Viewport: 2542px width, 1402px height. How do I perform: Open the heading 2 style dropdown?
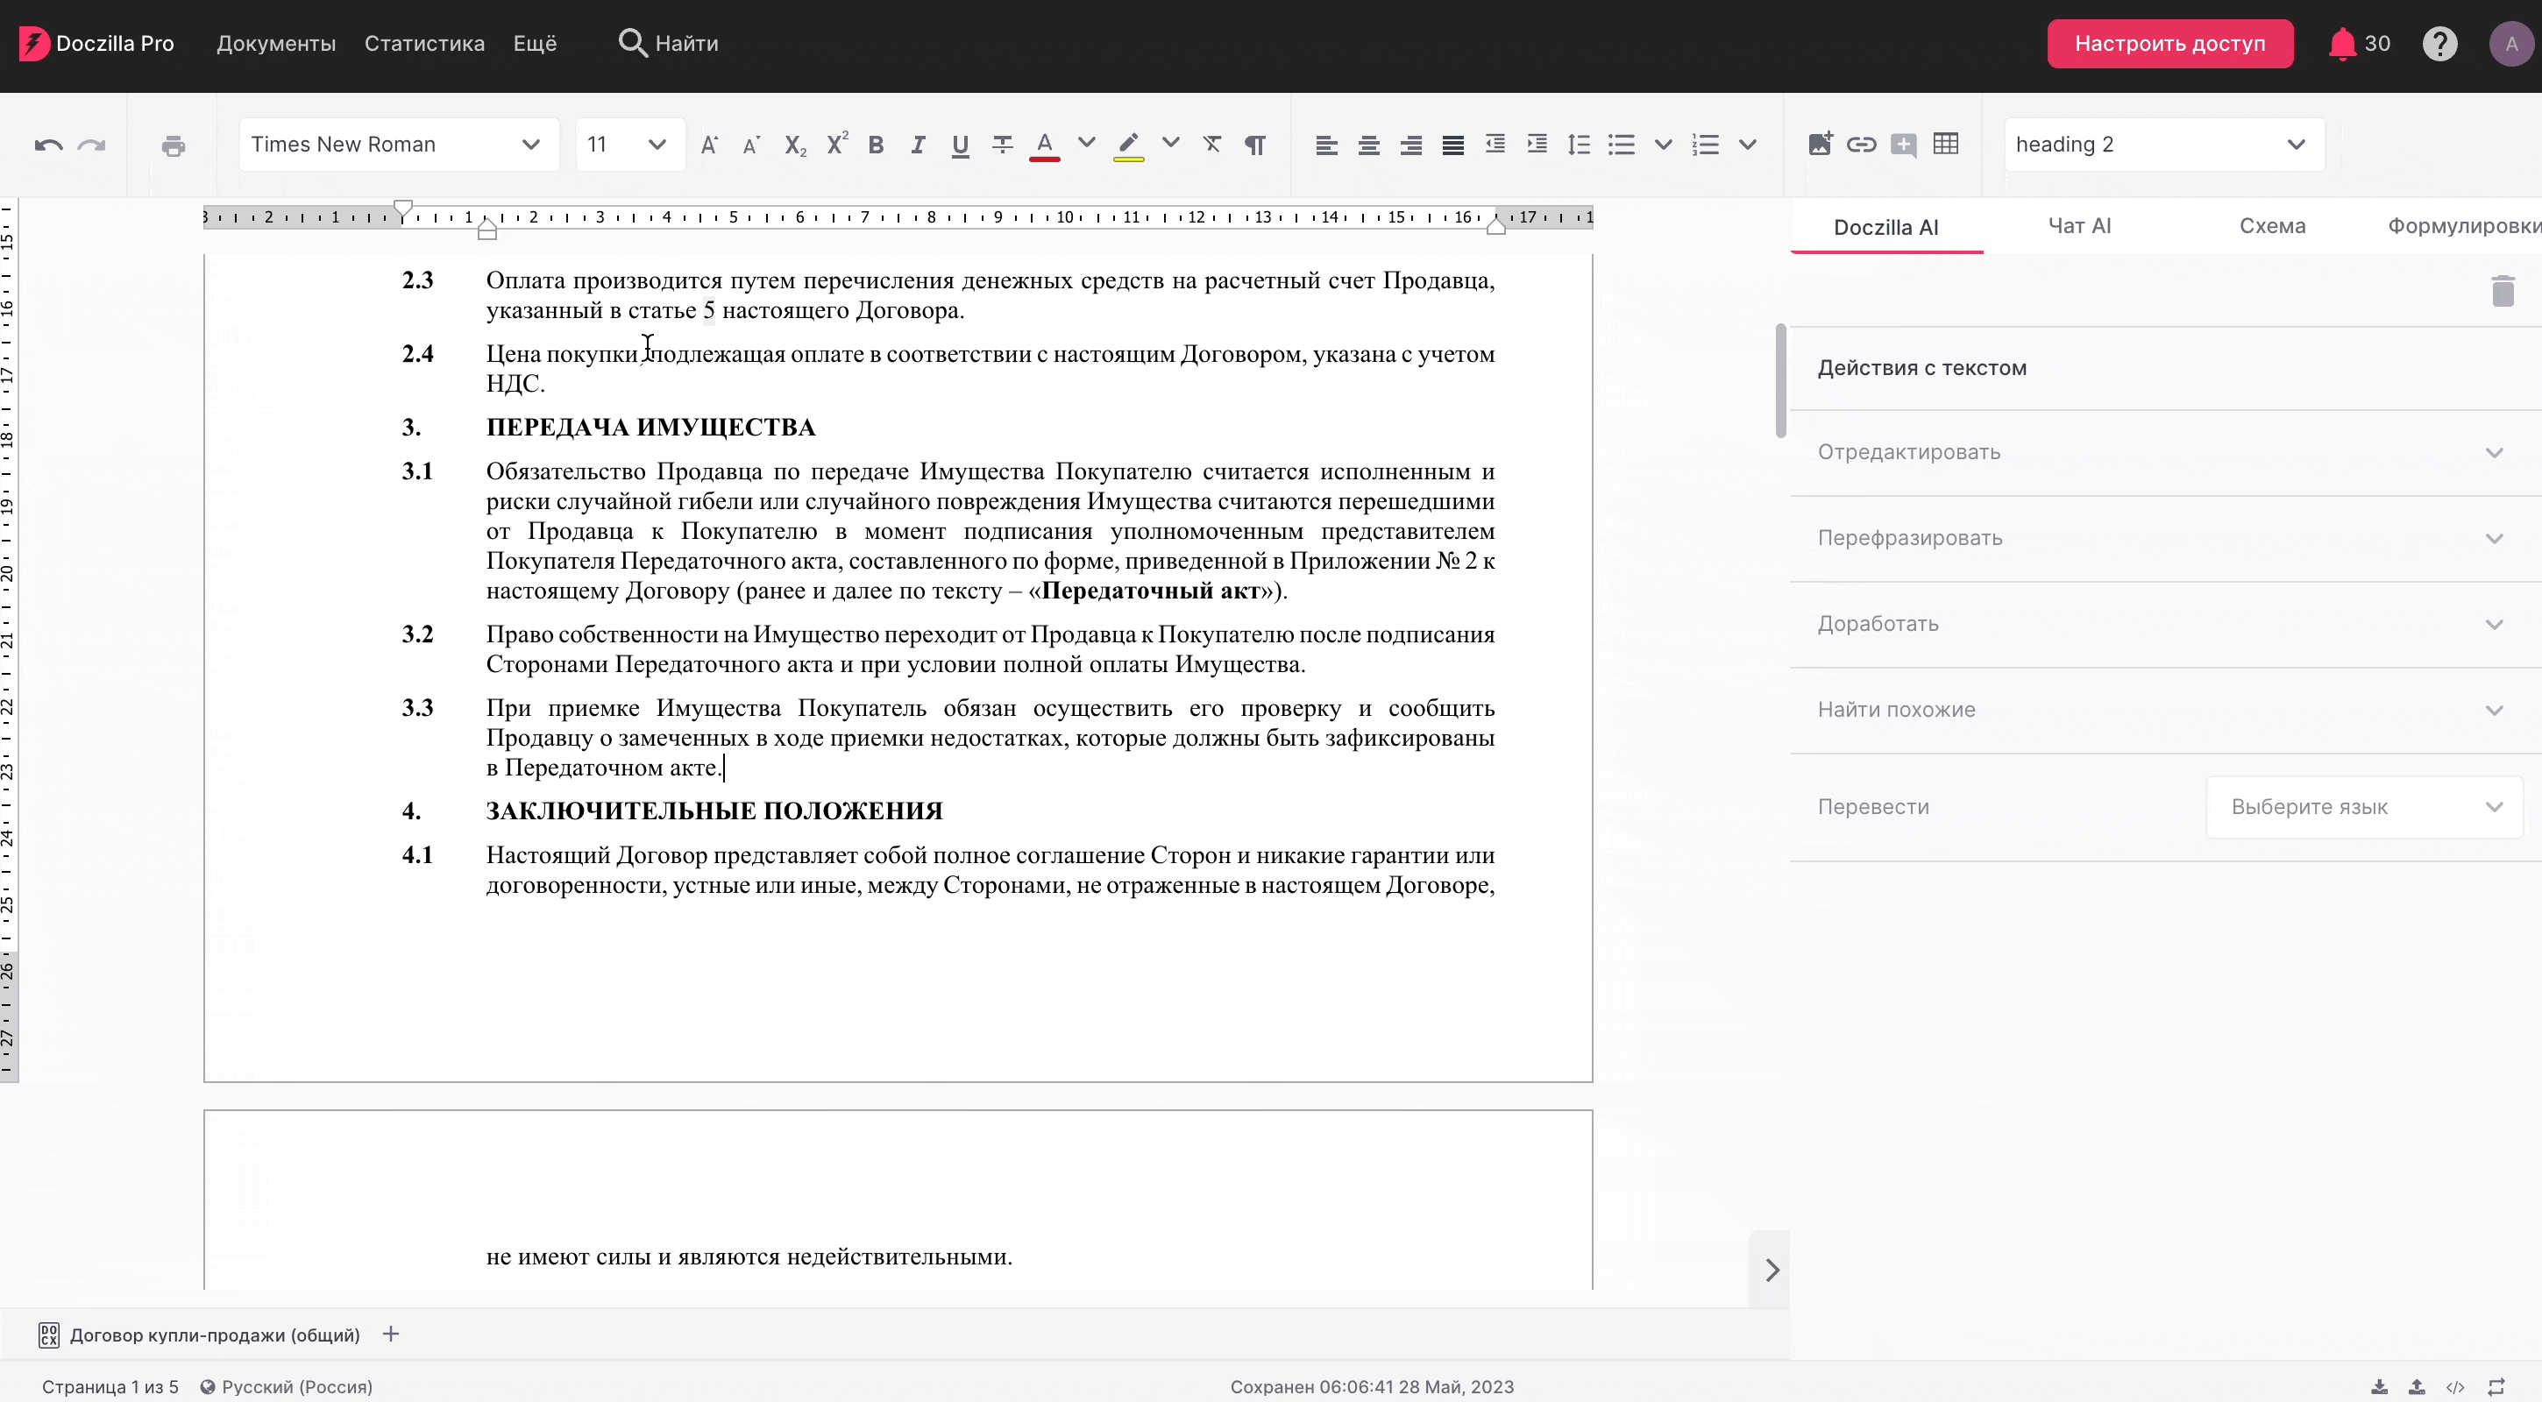[2164, 144]
